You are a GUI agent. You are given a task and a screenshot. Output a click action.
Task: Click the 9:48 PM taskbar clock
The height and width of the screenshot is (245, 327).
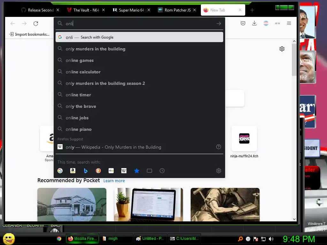[299, 239]
